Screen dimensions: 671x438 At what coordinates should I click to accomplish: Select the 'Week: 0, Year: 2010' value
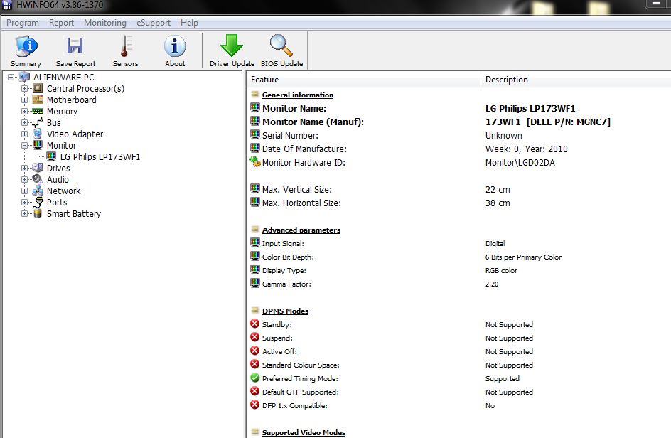(x=527, y=149)
